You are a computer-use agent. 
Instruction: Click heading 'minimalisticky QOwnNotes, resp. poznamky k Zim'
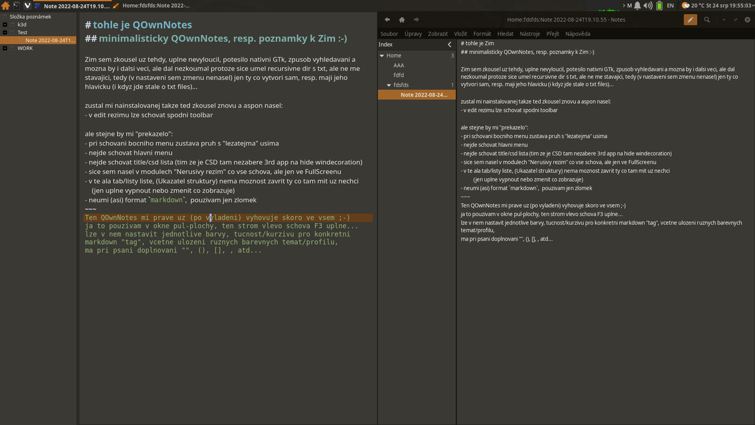223,38
